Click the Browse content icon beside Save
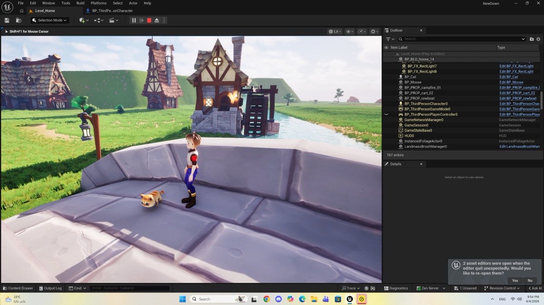 (x=19, y=20)
